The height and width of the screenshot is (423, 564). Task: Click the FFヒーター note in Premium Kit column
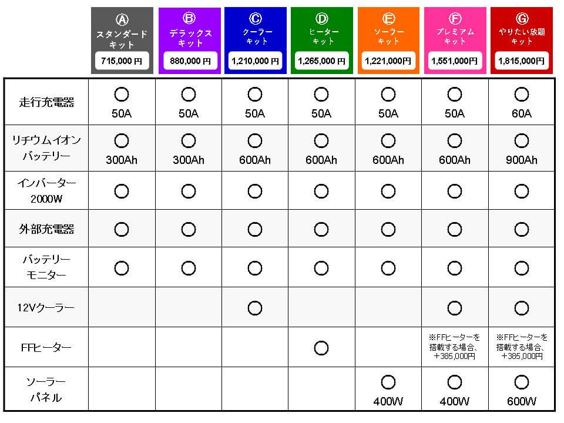[x=455, y=347]
